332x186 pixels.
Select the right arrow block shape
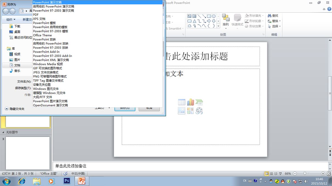coord(209,21)
